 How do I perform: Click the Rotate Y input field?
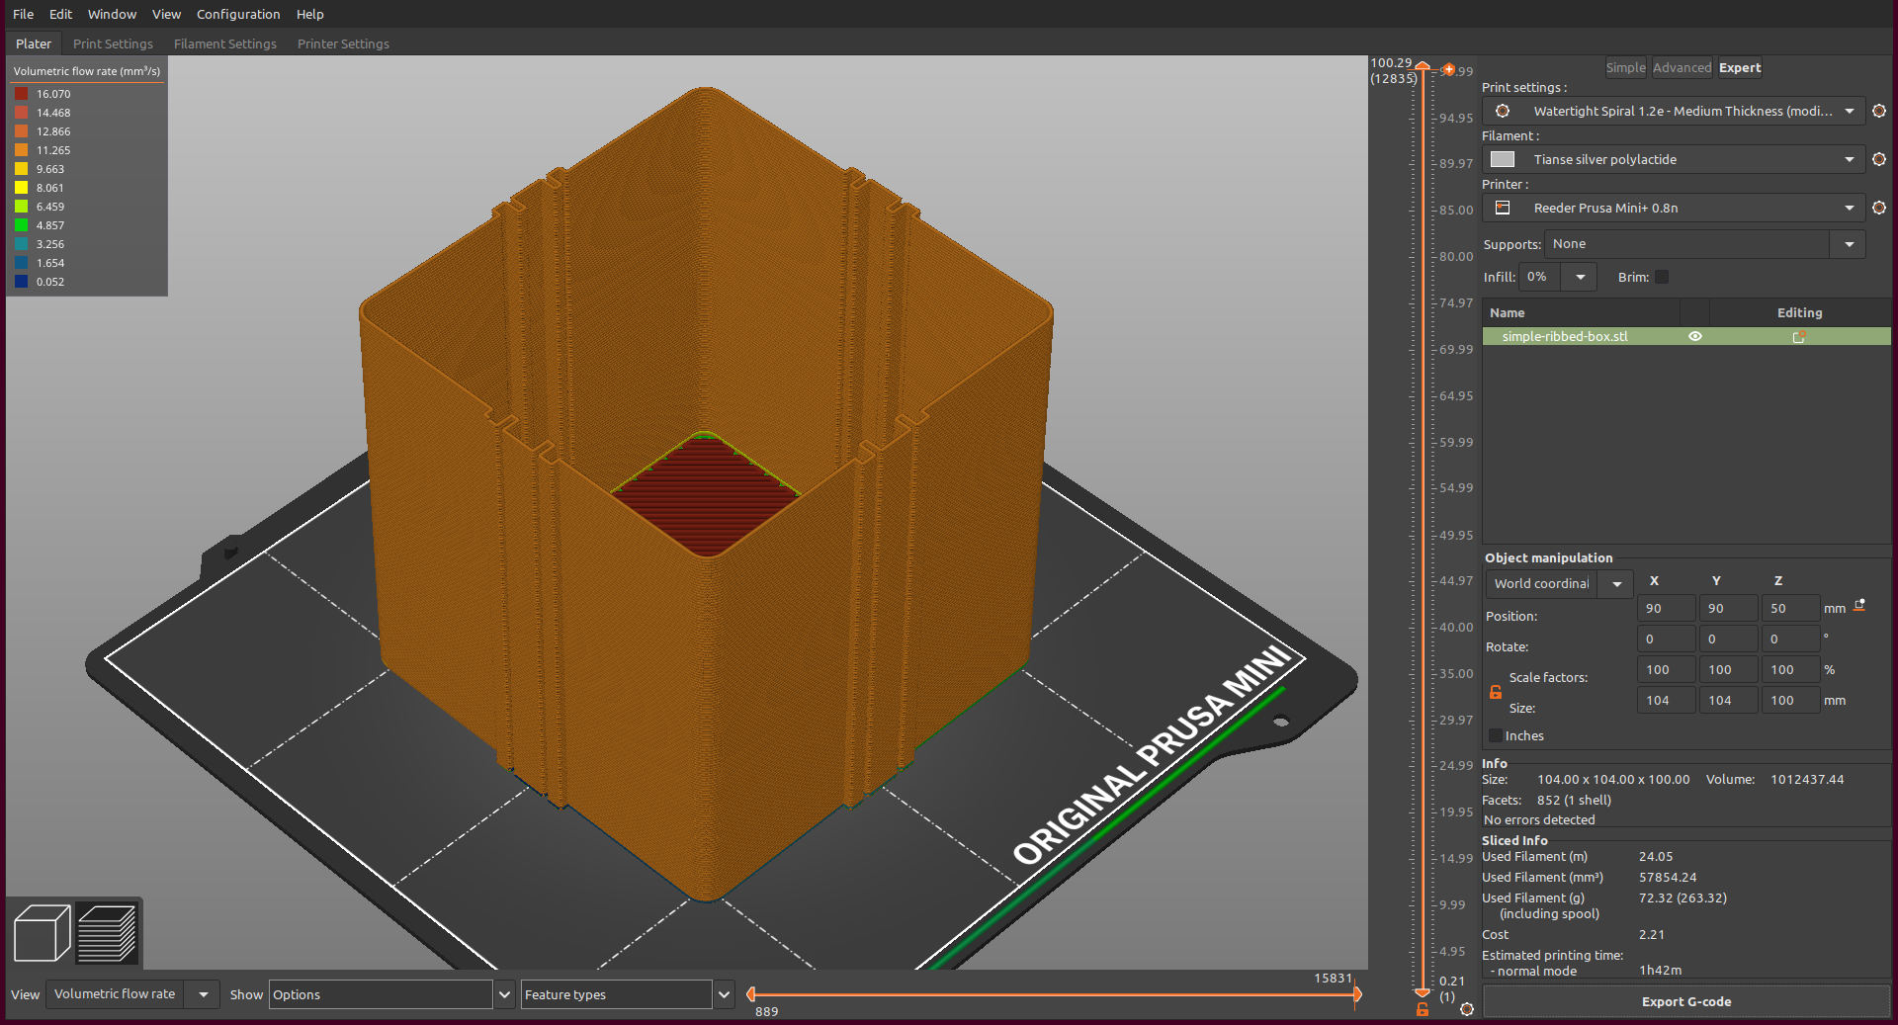1728,639
